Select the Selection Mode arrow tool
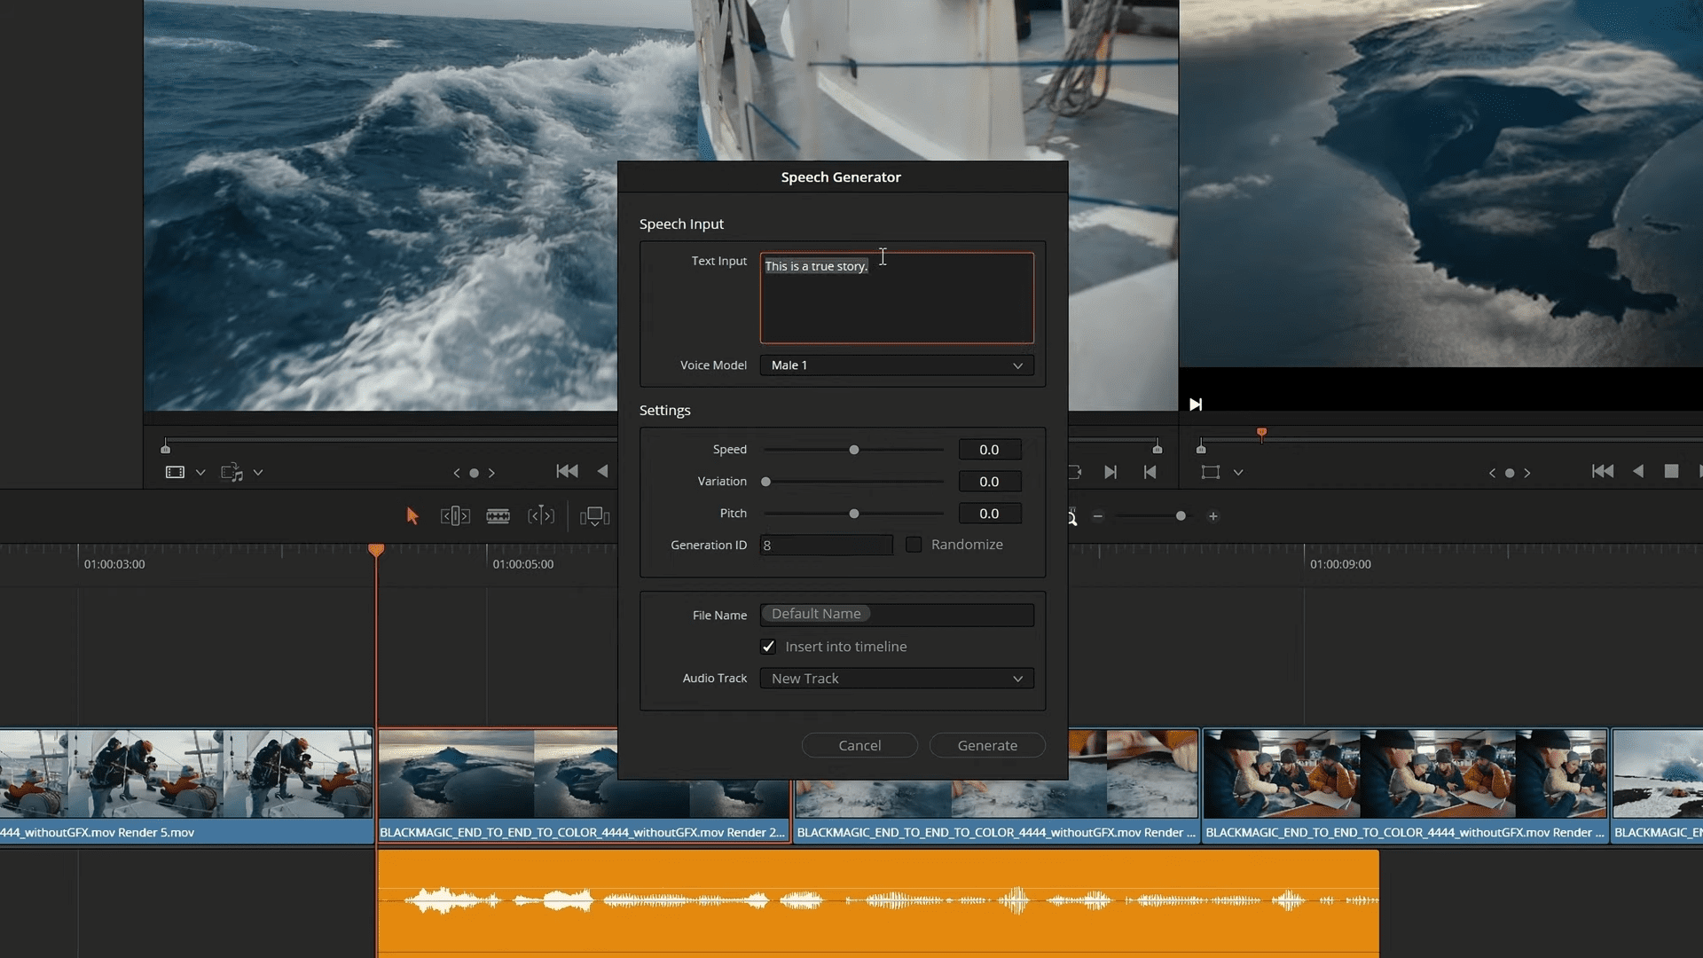1703x958 pixels. pyautogui.click(x=412, y=515)
